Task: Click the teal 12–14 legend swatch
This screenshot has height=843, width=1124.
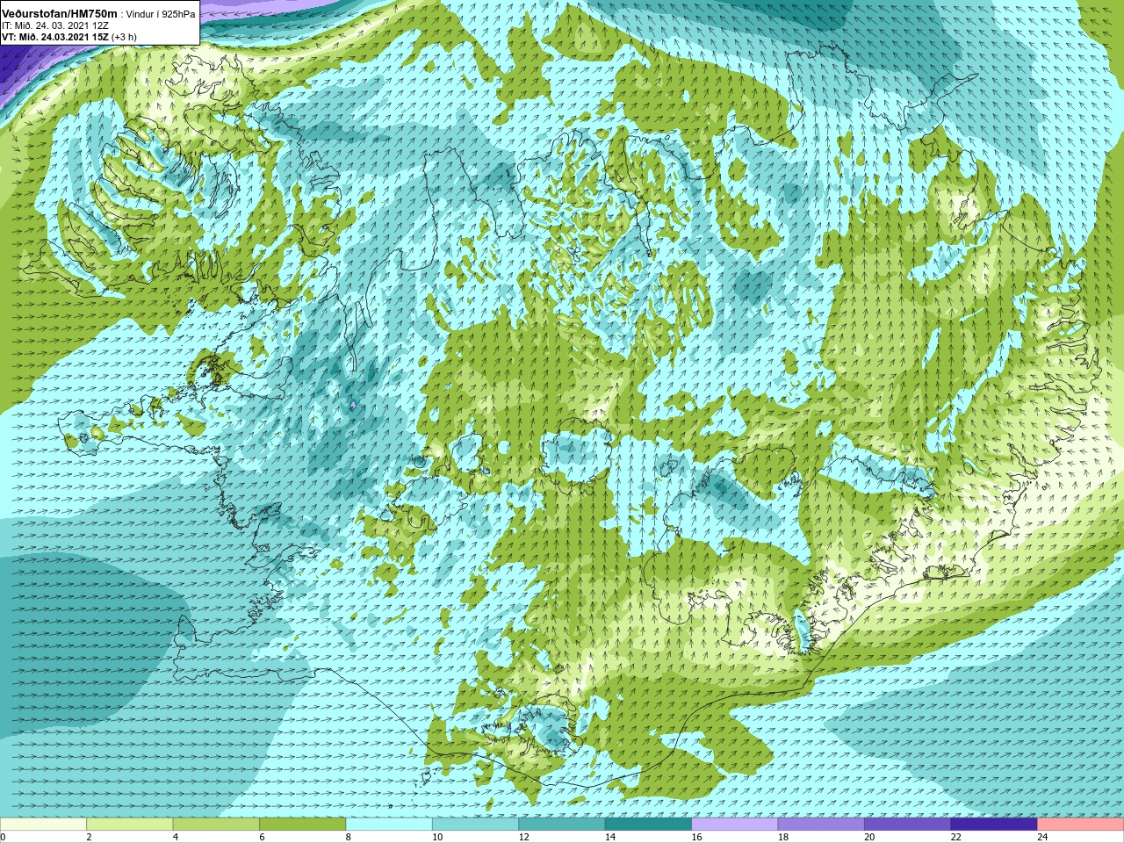Action: click(562, 825)
